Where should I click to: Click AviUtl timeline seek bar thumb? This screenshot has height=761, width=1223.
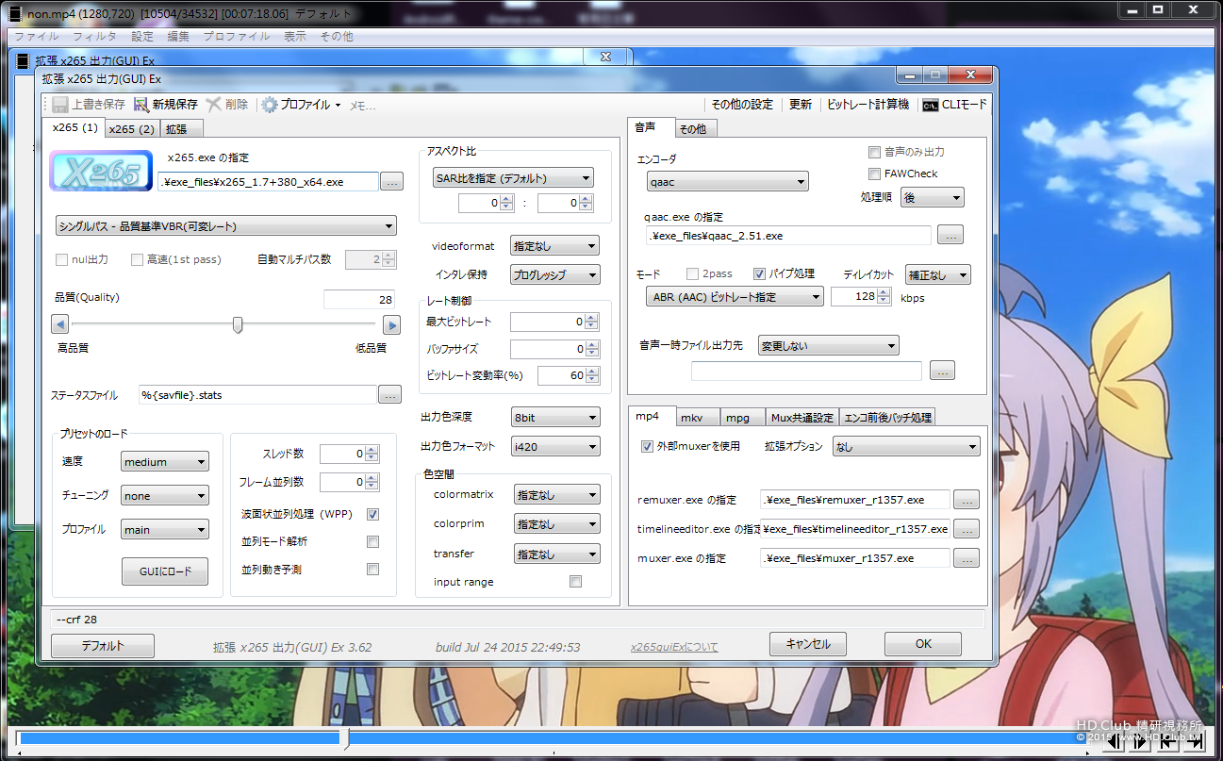point(347,739)
